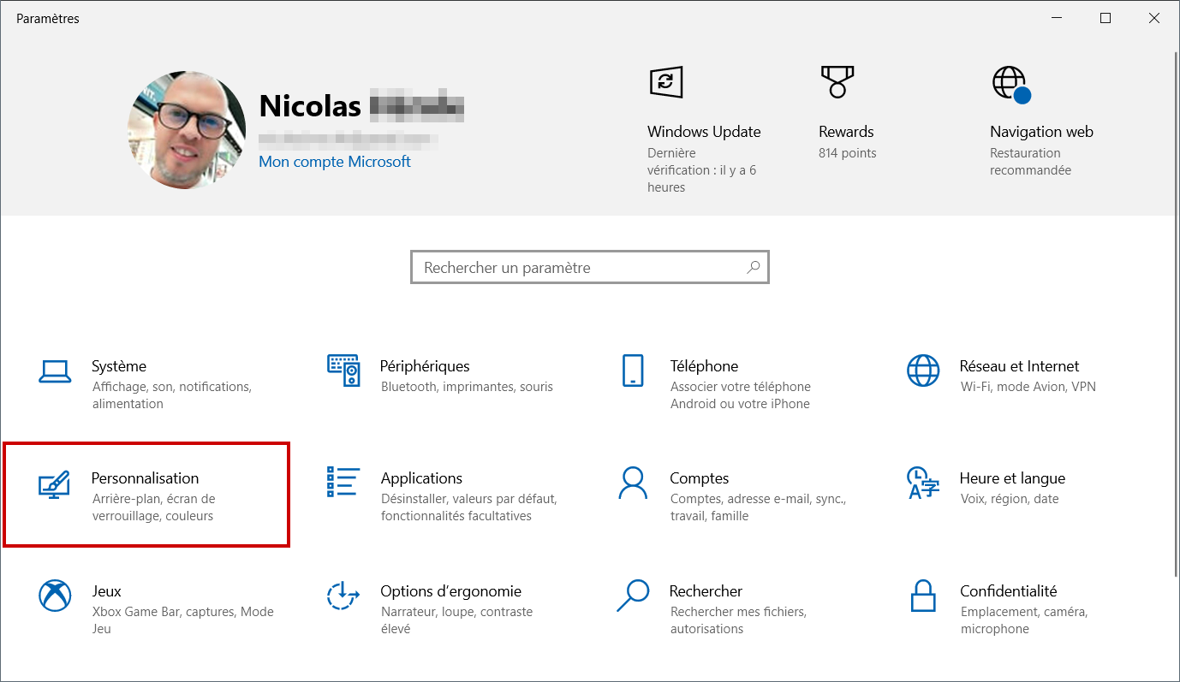Open the Comptes person icon
Viewport: 1180px width, 682px height.
[x=632, y=483]
